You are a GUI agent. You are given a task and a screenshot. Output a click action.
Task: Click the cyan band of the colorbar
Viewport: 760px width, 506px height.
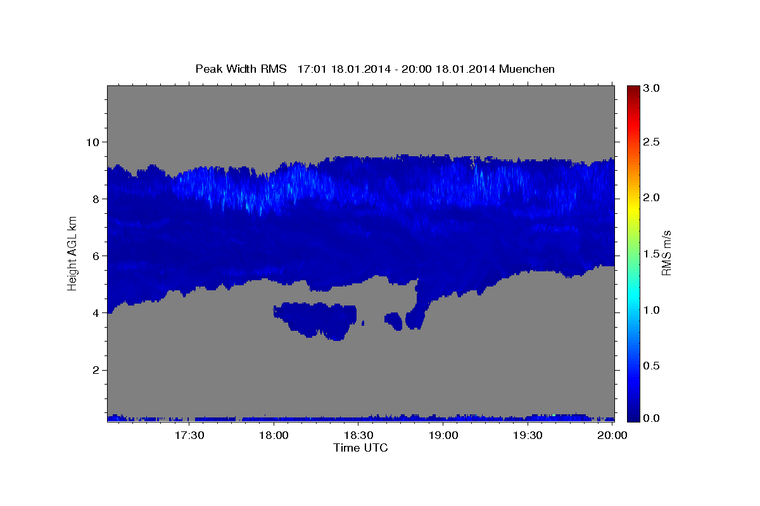coord(633,297)
